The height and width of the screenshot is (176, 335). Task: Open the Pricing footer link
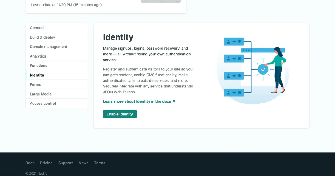click(46, 163)
